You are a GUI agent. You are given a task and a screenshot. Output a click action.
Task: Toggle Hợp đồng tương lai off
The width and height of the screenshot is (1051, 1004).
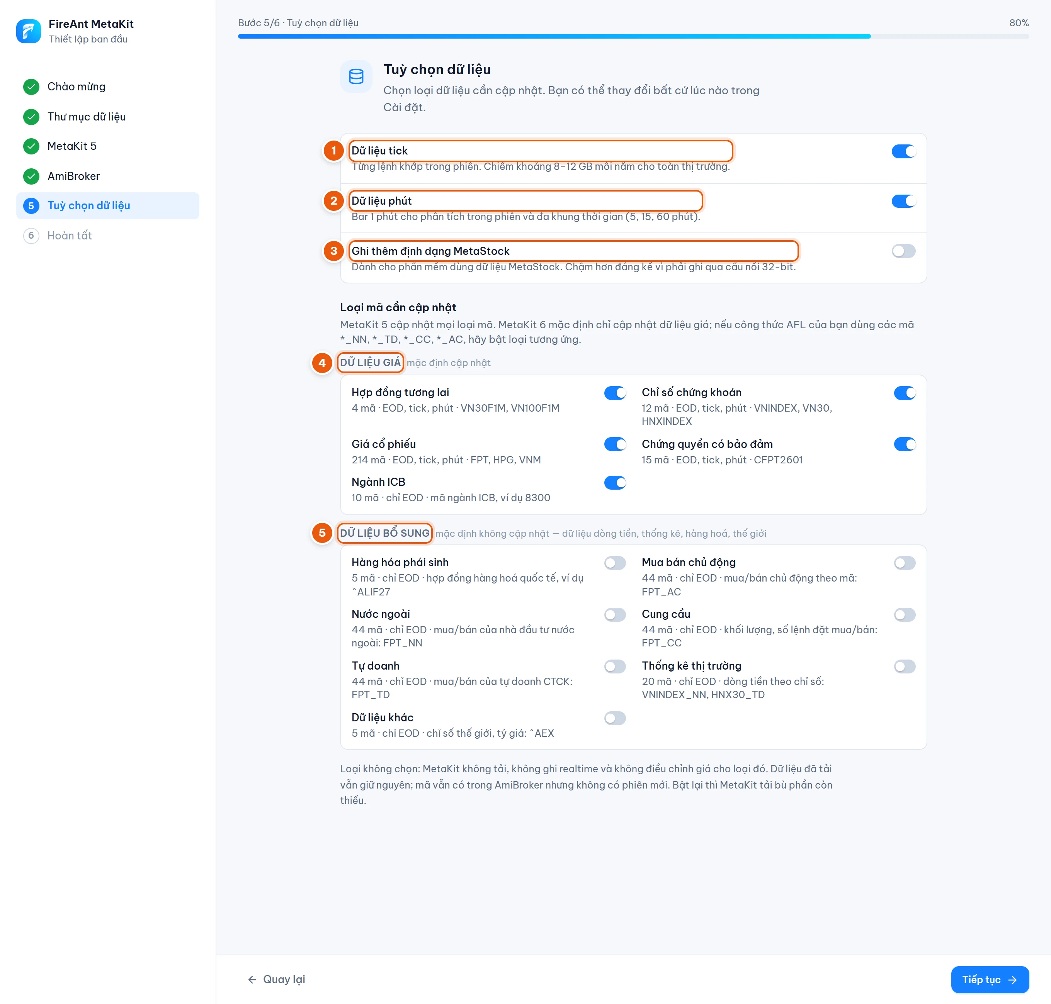pos(615,393)
